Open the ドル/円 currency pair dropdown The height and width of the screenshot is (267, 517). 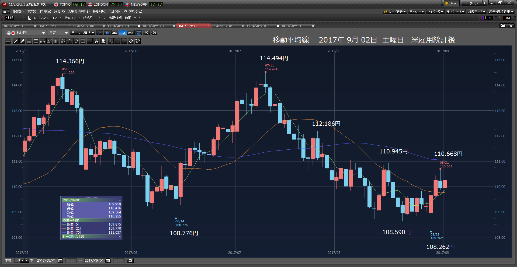coord(26,33)
